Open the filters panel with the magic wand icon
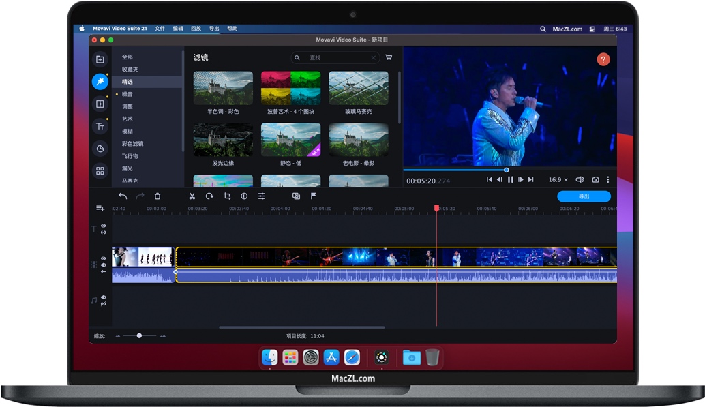 point(100,82)
